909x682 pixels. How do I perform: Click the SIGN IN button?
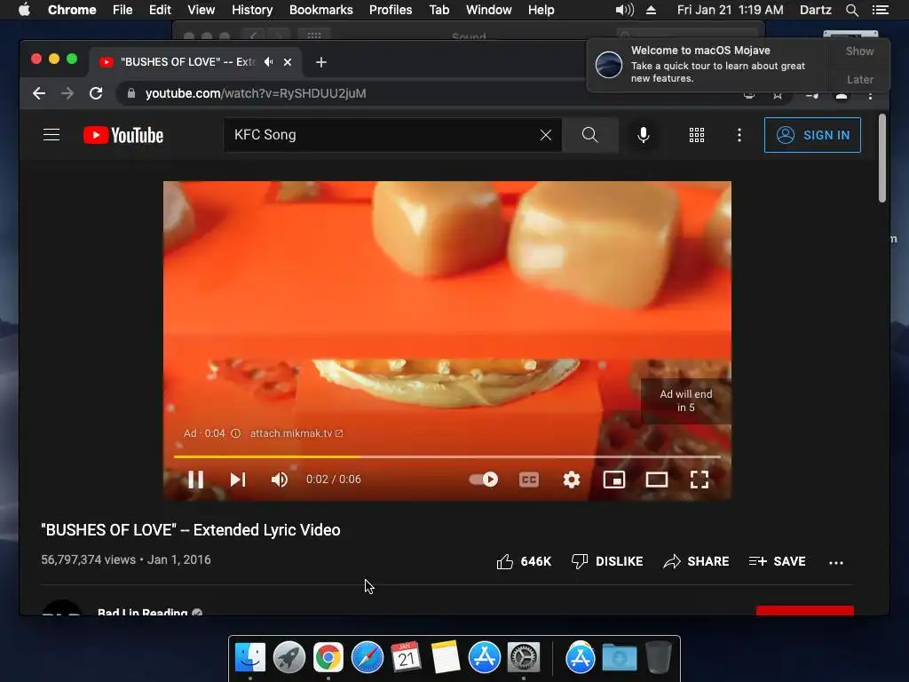812,135
